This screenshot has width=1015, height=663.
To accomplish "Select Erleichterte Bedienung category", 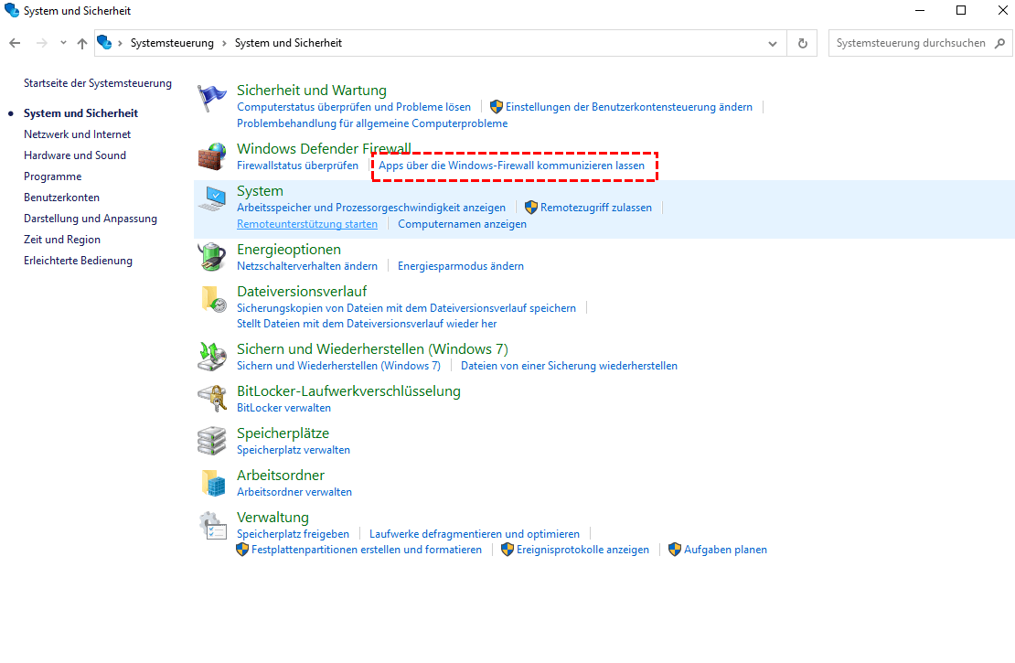I will [x=79, y=261].
